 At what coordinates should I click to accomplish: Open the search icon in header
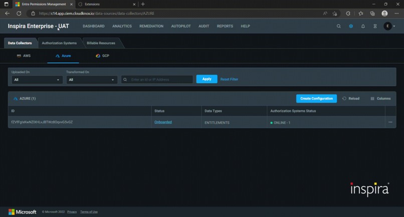coord(338,26)
